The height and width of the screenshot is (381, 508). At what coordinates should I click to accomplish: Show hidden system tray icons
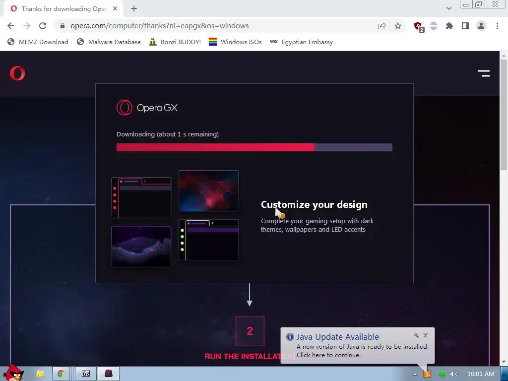tap(415, 374)
